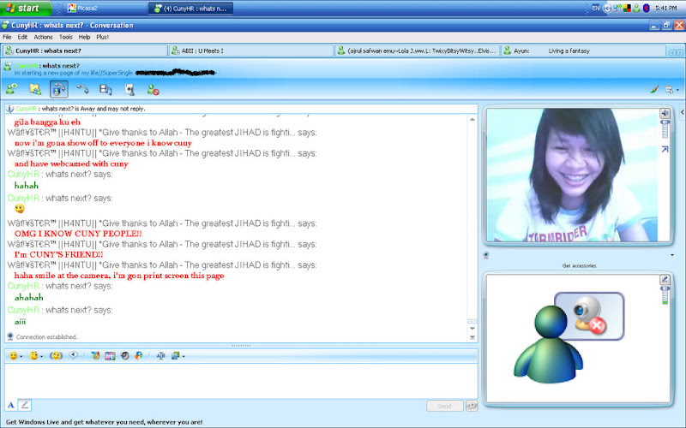Expand the webcam video to larger view
This screenshot has width=686, height=428.
coord(665,149)
